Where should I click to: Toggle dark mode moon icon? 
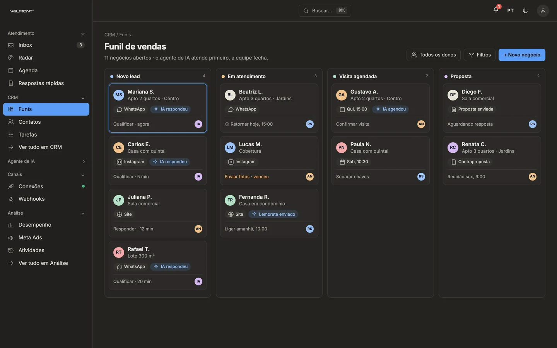pyautogui.click(x=525, y=11)
